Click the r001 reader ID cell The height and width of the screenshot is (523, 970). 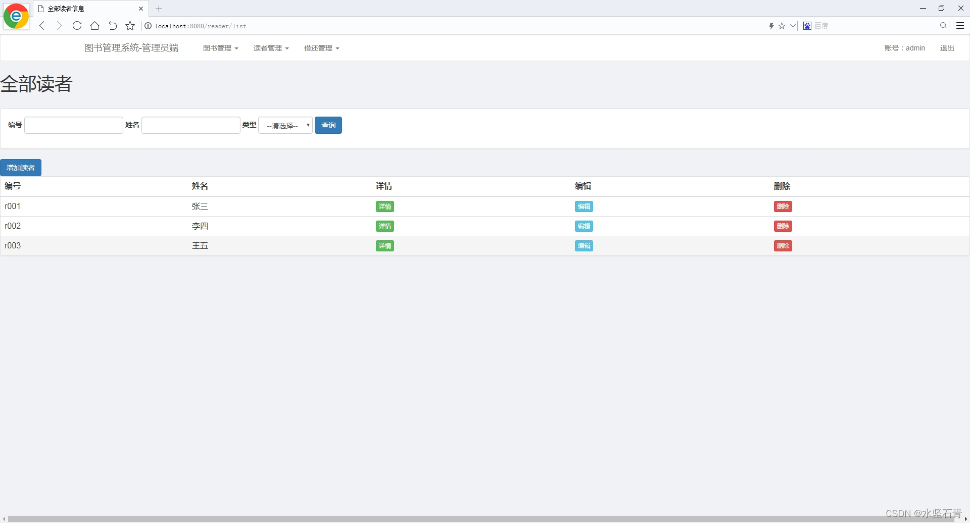point(13,206)
